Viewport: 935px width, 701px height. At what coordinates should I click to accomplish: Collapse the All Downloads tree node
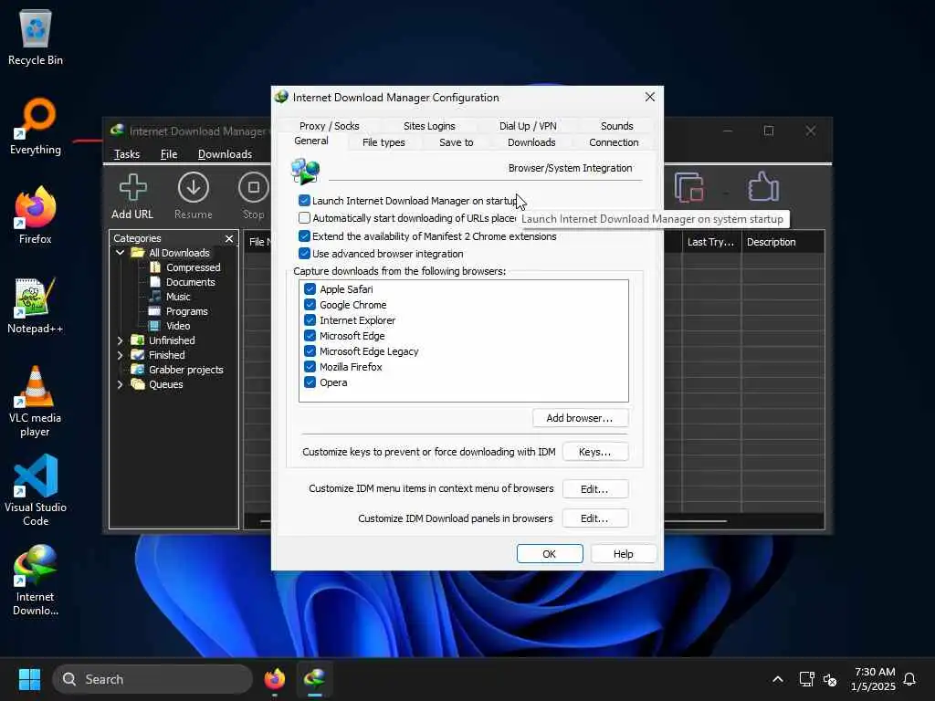(120, 253)
